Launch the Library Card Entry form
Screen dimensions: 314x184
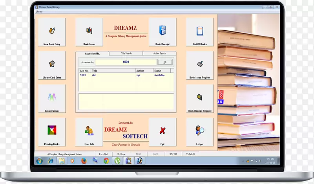tap(51, 65)
